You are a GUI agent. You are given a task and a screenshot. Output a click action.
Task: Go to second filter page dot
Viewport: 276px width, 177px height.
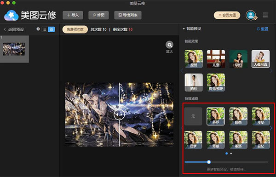[231, 154]
